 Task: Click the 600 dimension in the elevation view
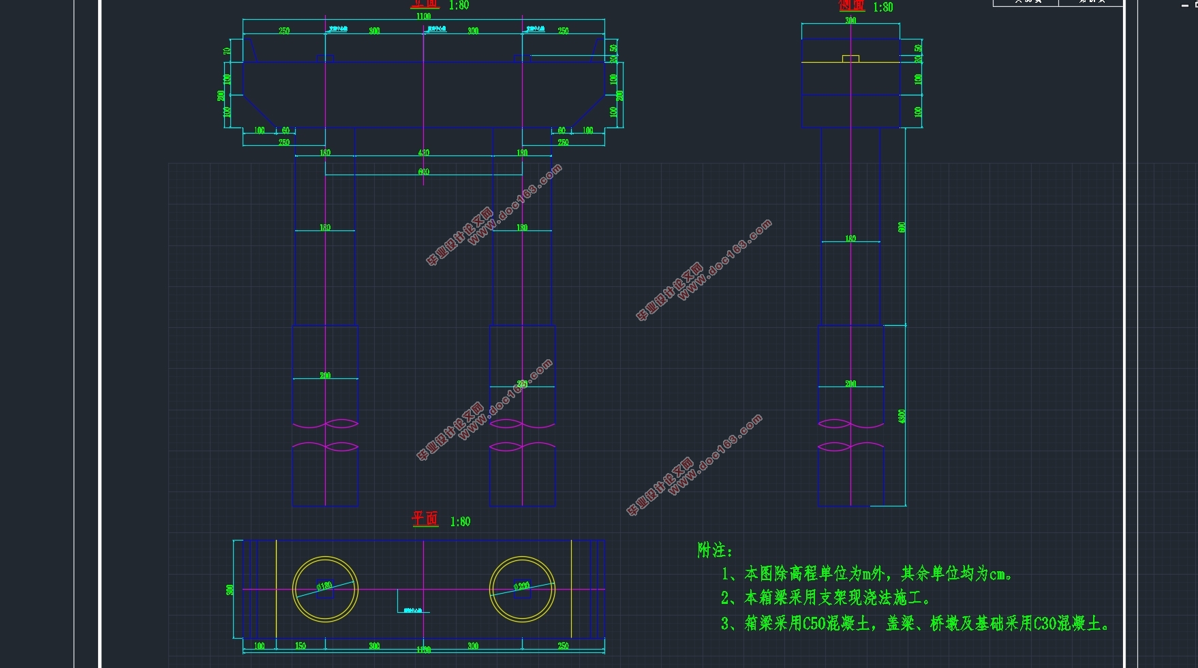pyautogui.click(x=423, y=172)
